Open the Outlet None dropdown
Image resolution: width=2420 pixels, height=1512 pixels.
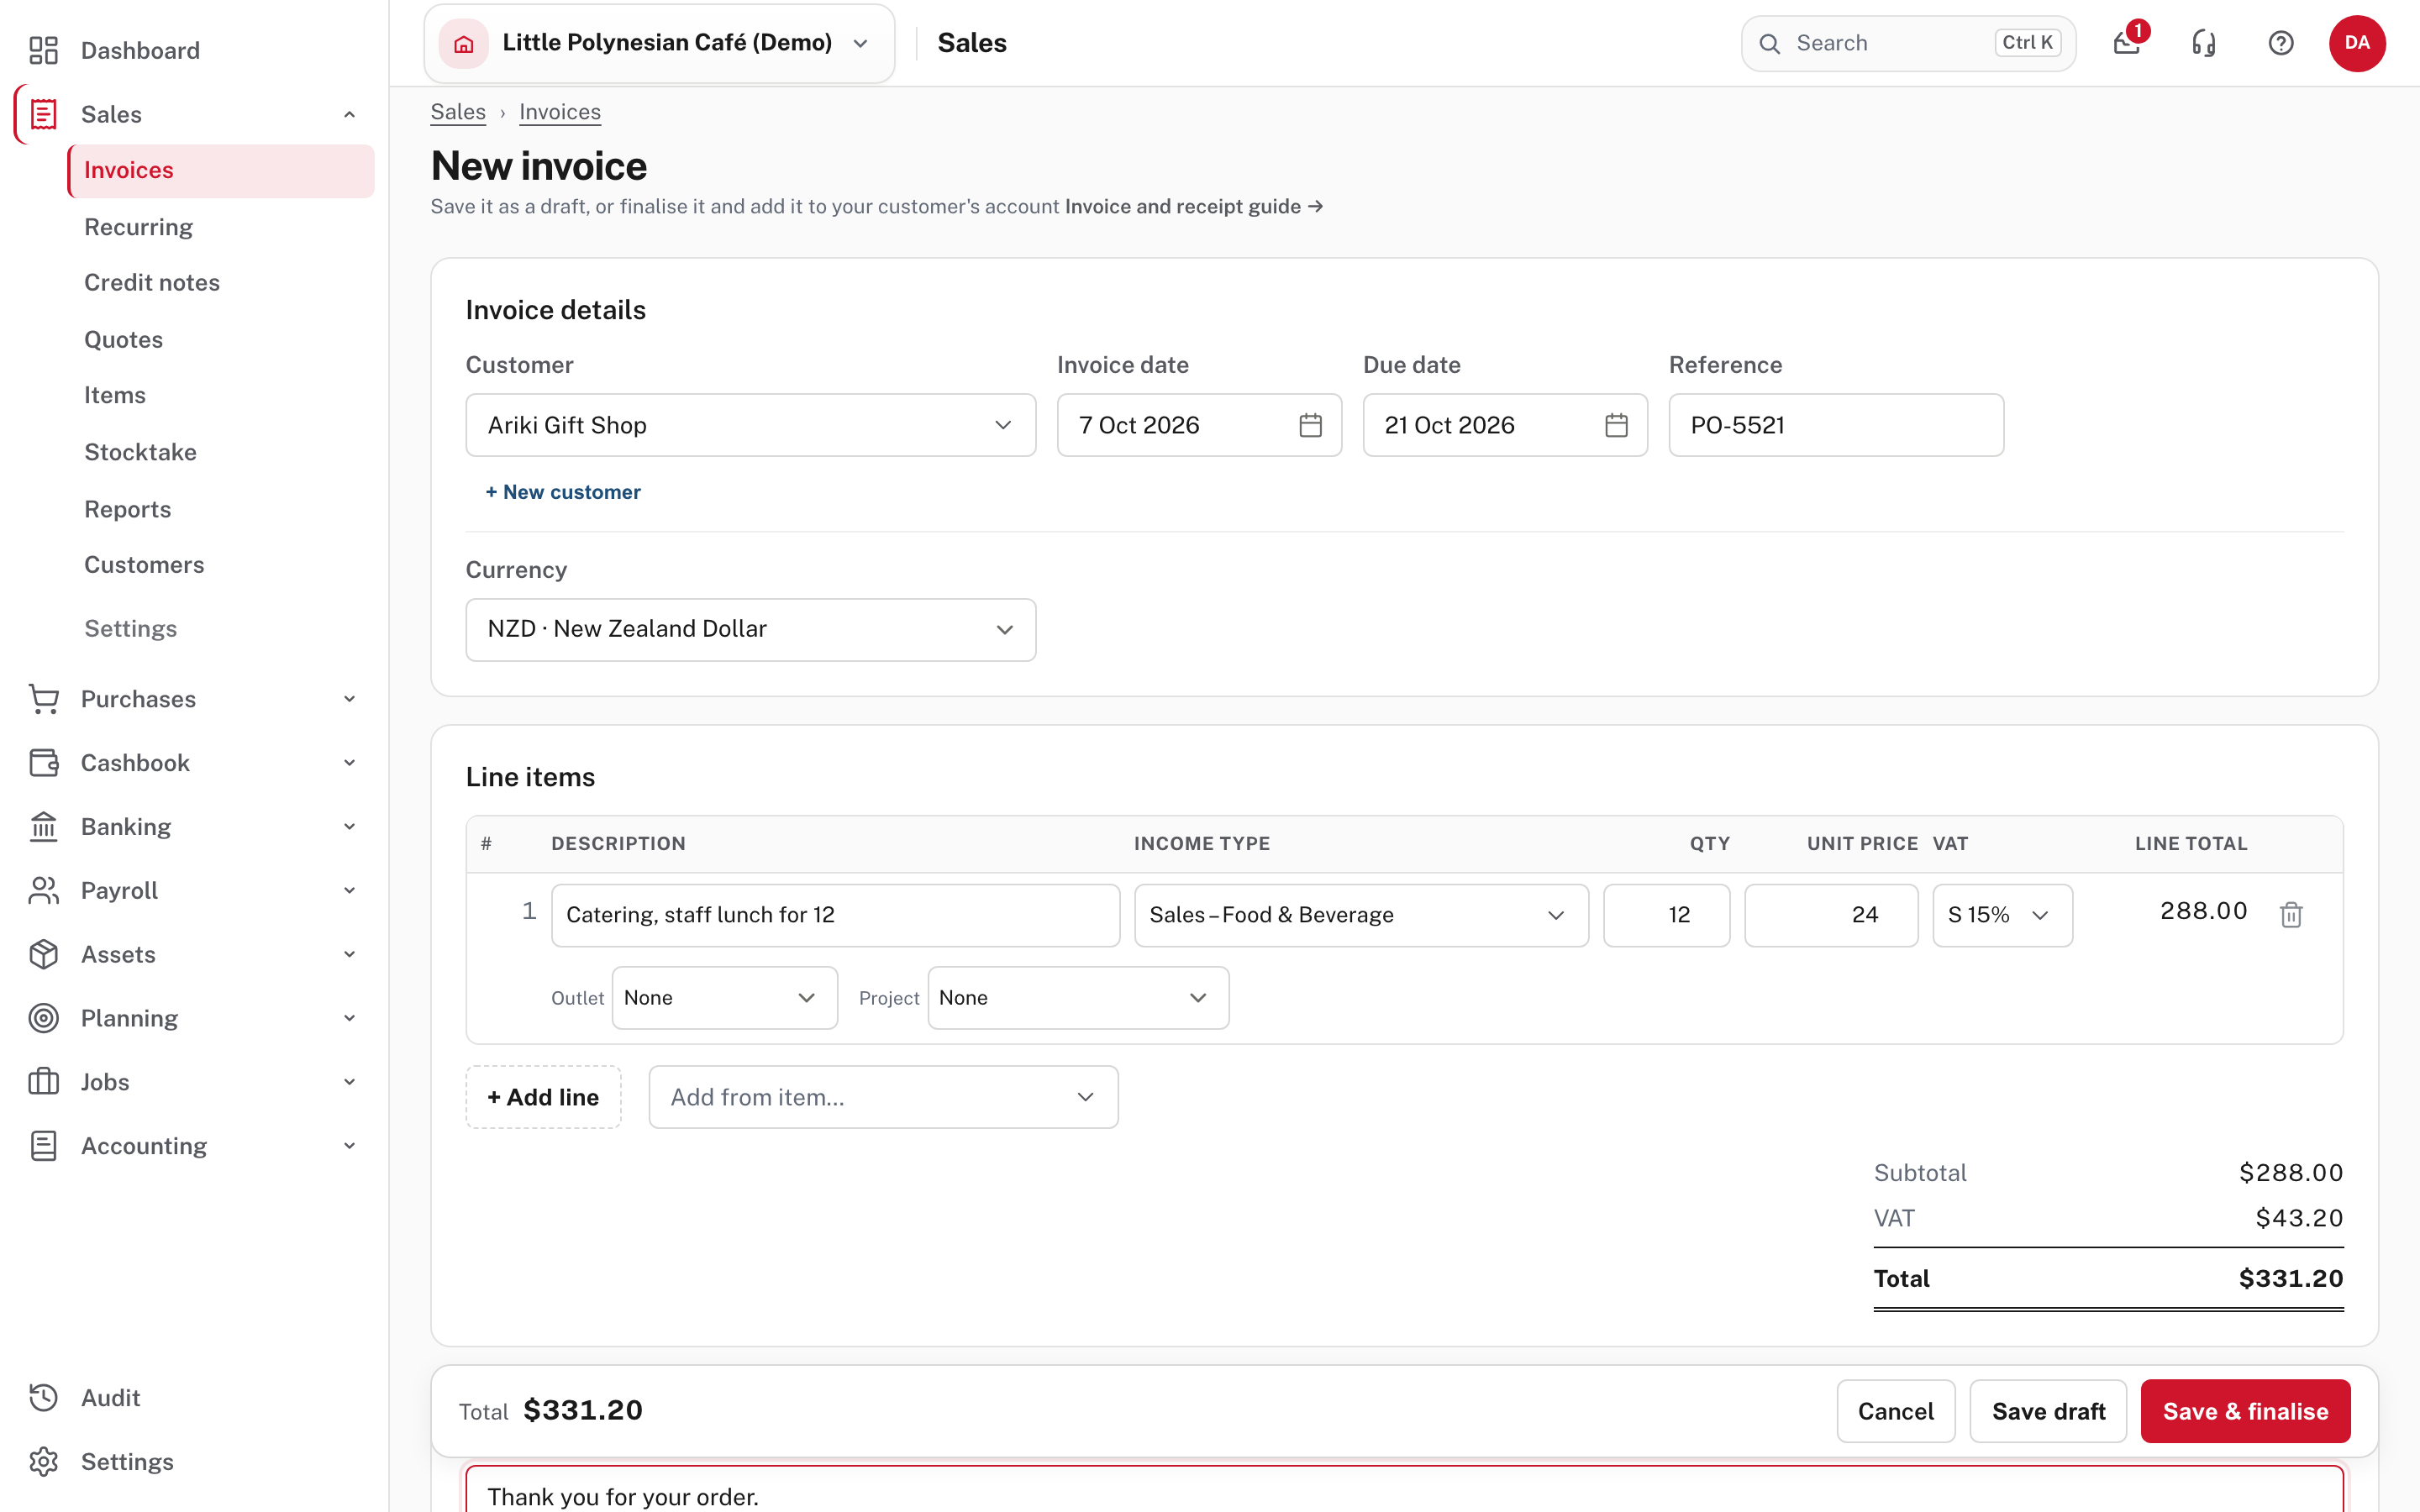point(724,998)
